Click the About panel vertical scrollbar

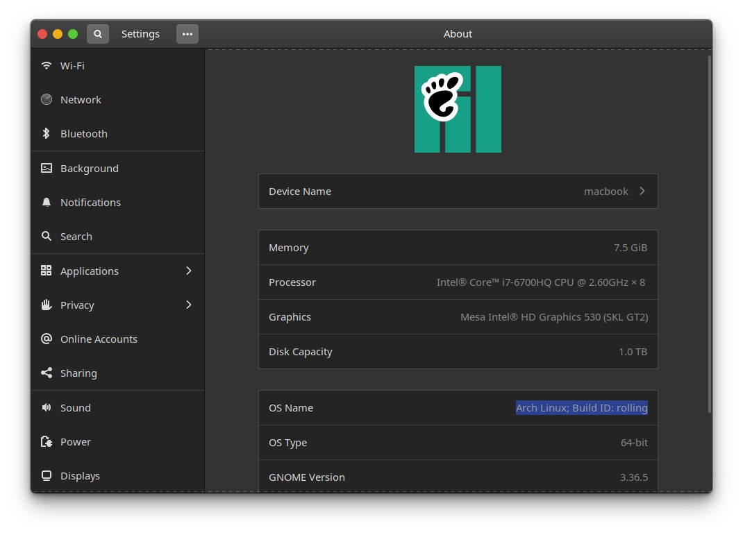tap(710, 235)
